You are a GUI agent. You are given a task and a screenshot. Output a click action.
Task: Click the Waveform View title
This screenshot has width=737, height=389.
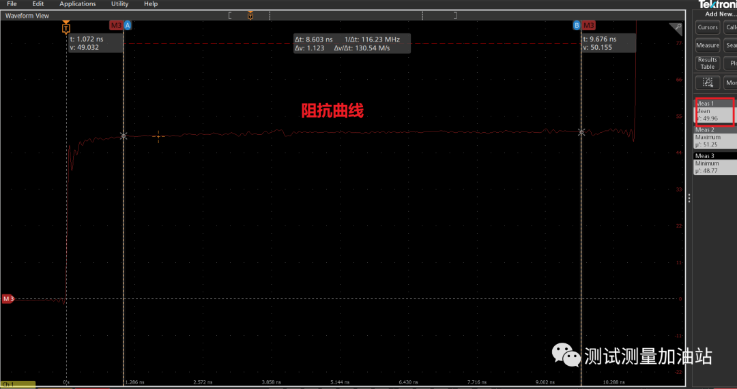click(27, 16)
